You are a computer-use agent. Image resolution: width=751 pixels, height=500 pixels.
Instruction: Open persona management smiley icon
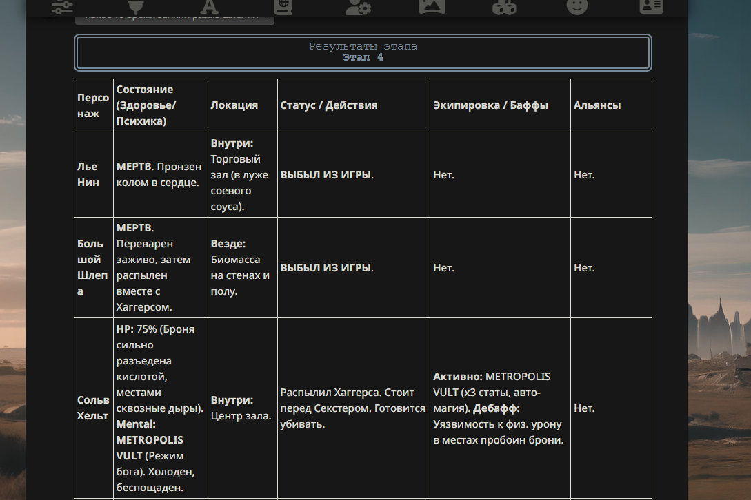pos(577,7)
